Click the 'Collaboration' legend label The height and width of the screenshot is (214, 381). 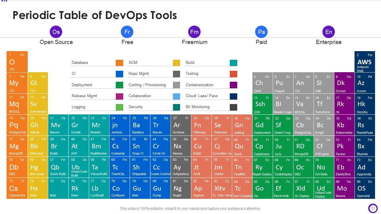(x=140, y=96)
